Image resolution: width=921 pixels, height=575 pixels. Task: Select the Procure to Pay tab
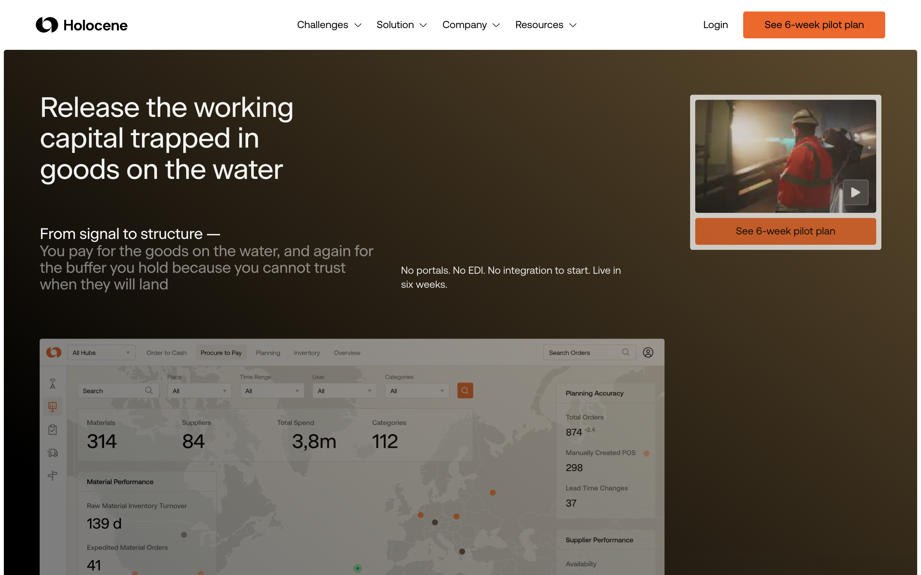[x=221, y=353]
